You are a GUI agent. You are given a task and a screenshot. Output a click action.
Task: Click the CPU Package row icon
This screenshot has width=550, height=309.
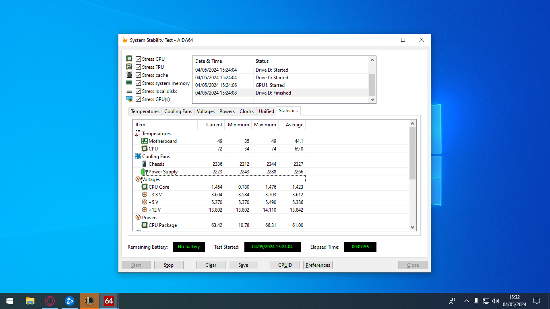click(x=145, y=225)
